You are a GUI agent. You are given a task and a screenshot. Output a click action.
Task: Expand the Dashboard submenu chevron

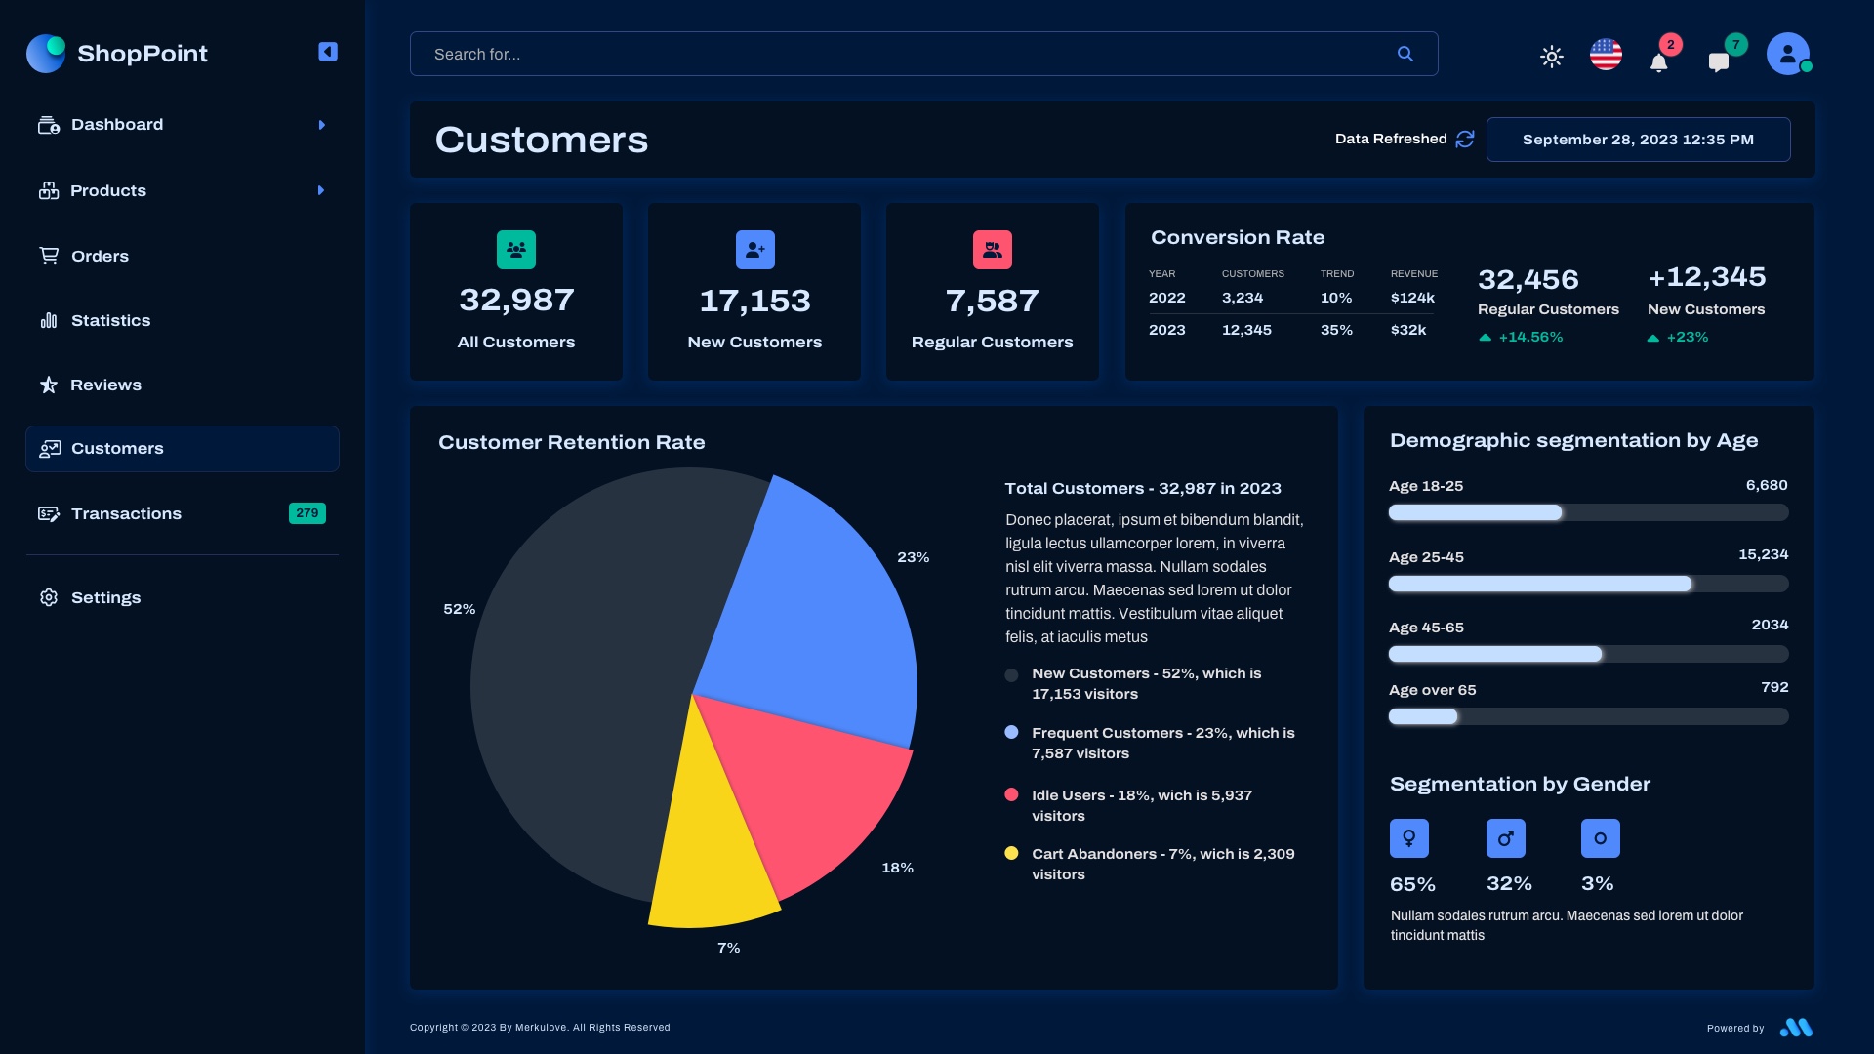point(322,124)
